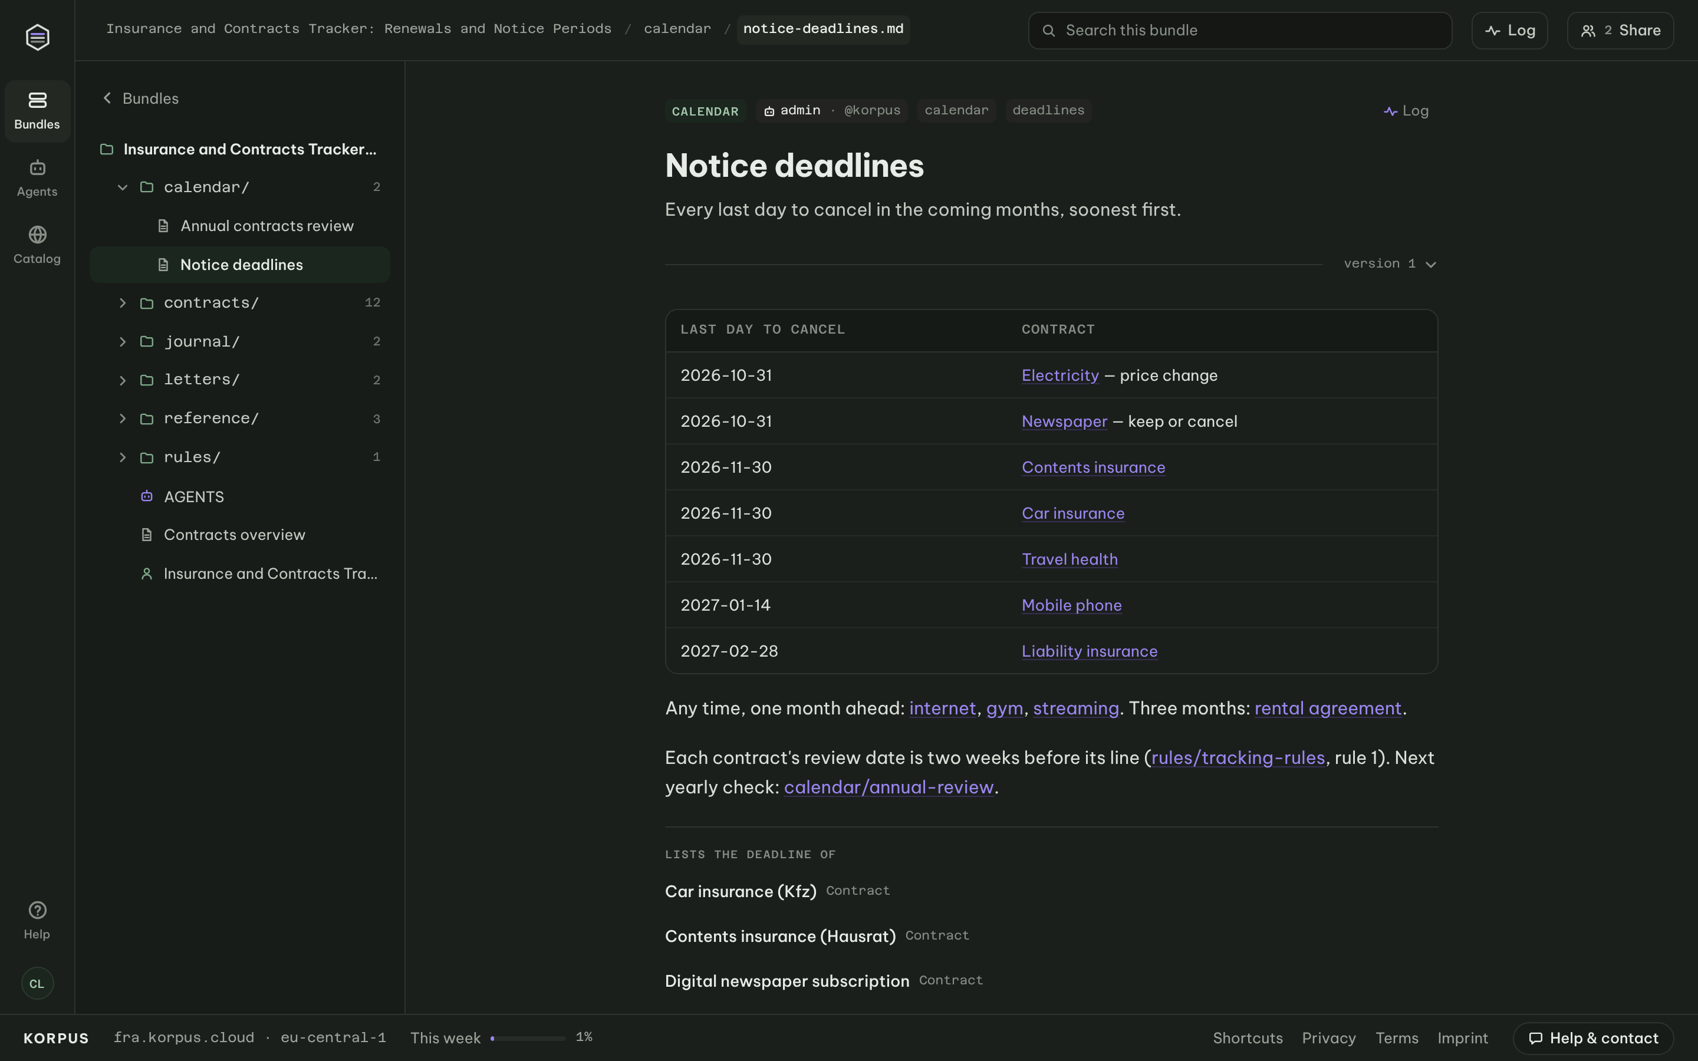Open the AGENTS file in tree
1698x1061 pixels.
(x=239, y=496)
